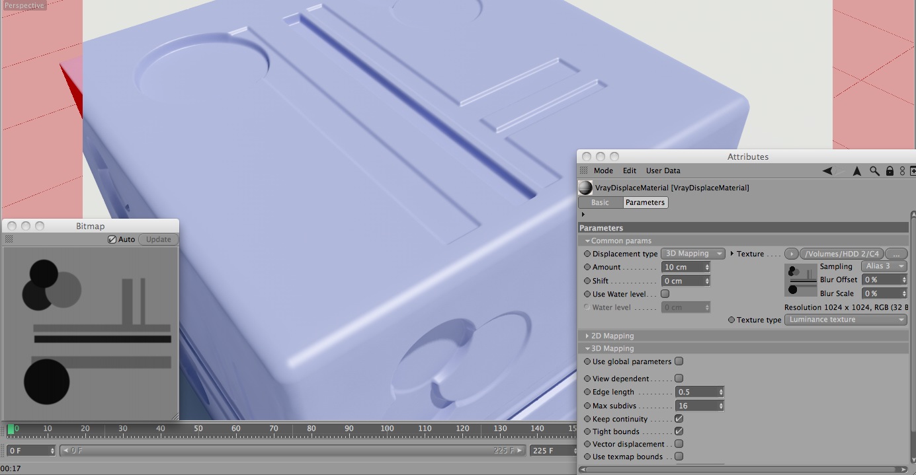Click the Update button in Bitmap window
Image resolution: width=916 pixels, height=475 pixels.
(x=159, y=239)
